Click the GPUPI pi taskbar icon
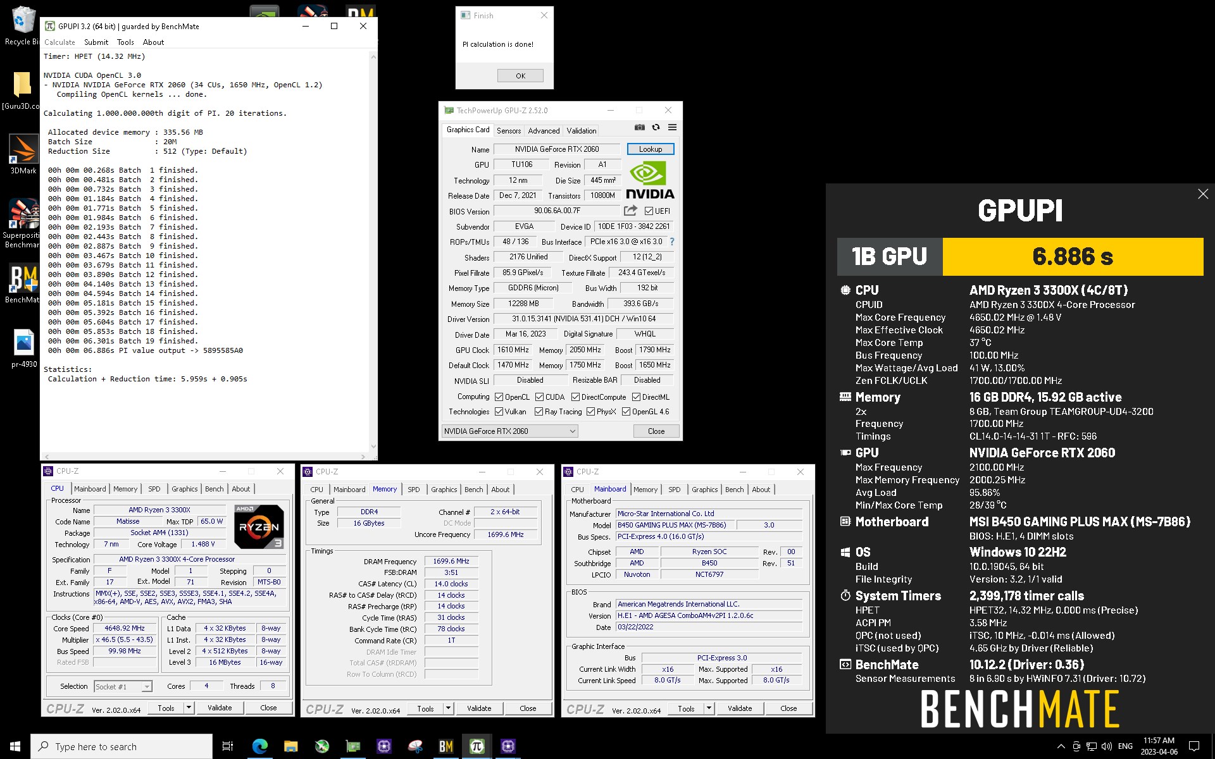The height and width of the screenshot is (759, 1215). [477, 746]
